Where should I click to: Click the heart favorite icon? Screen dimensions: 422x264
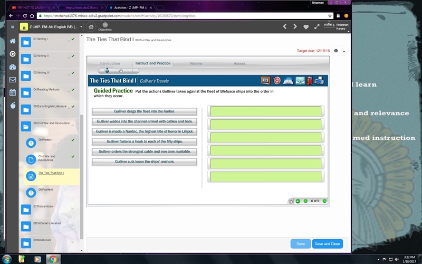pyautogui.click(x=306, y=27)
